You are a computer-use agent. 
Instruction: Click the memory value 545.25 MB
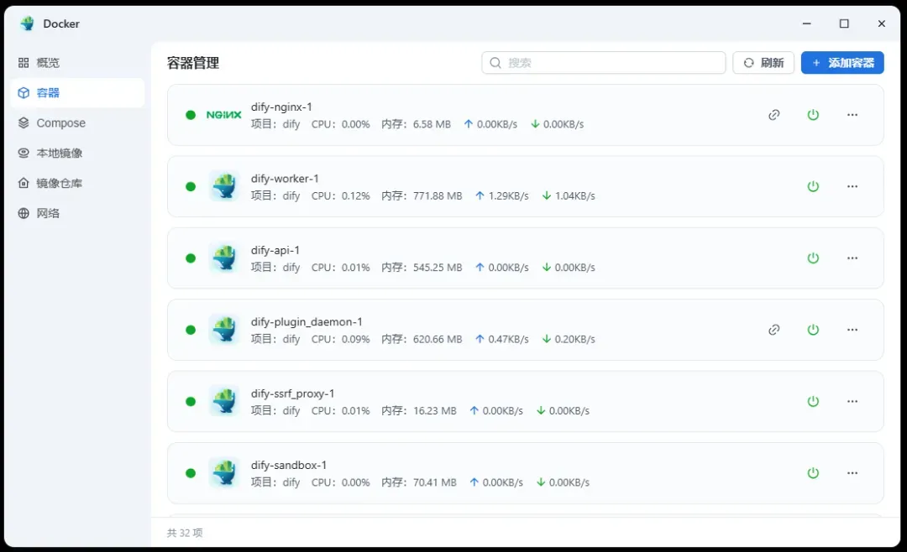pyautogui.click(x=438, y=268)
